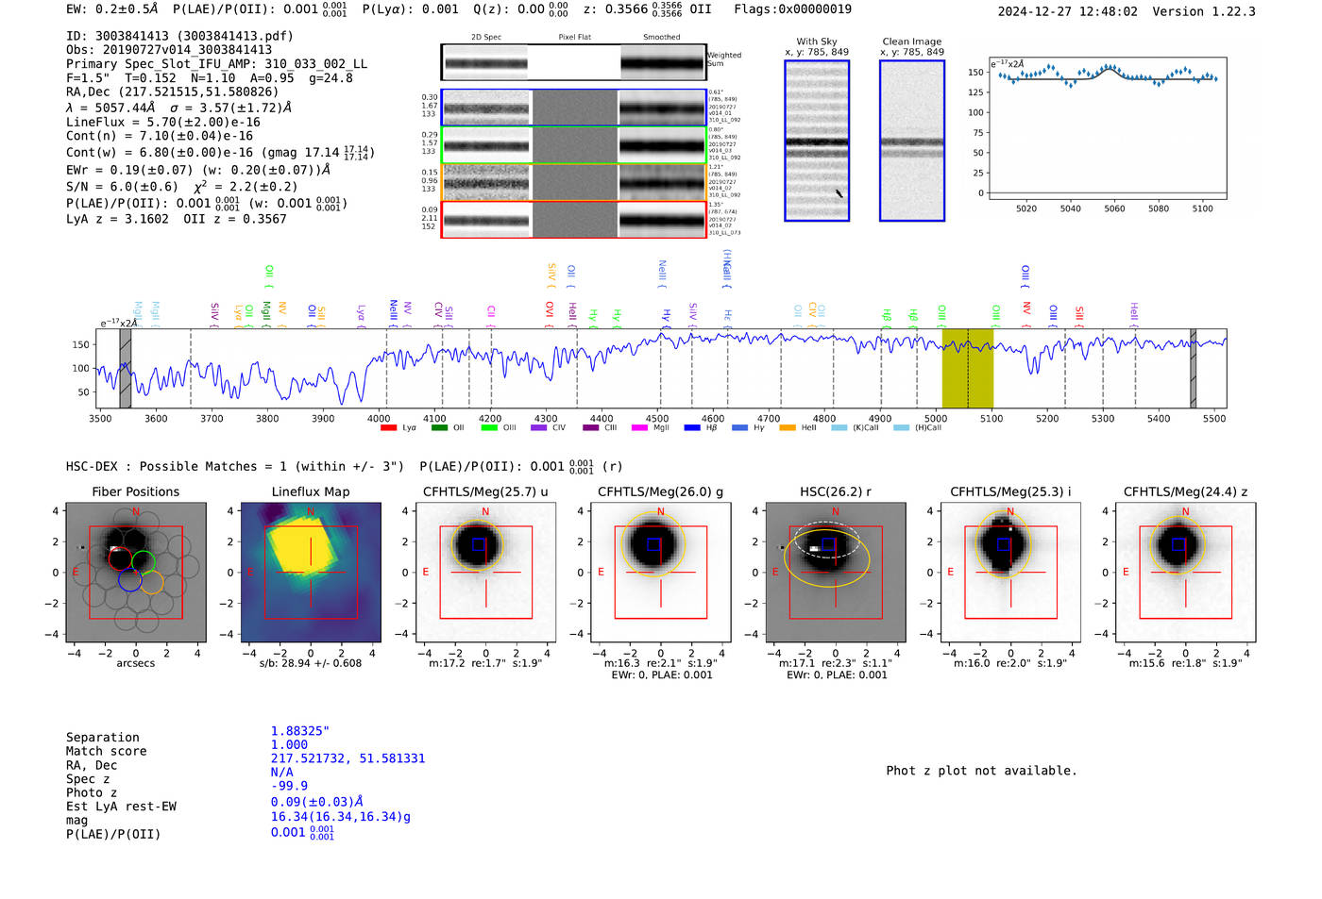Click the dark green OII legend swatch
This screenshot has width=1322, height=899.
click(439, 428)
